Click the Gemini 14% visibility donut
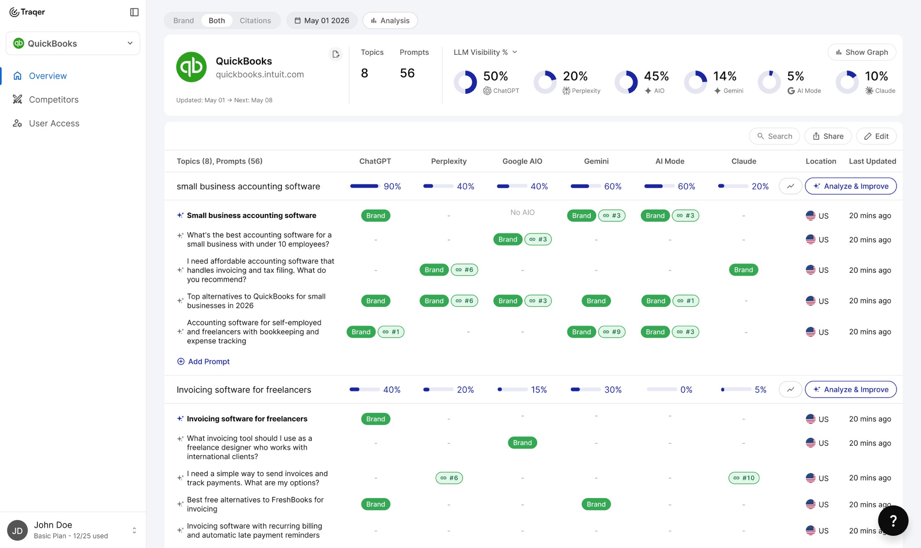The image size is (921, 548). 696,82
